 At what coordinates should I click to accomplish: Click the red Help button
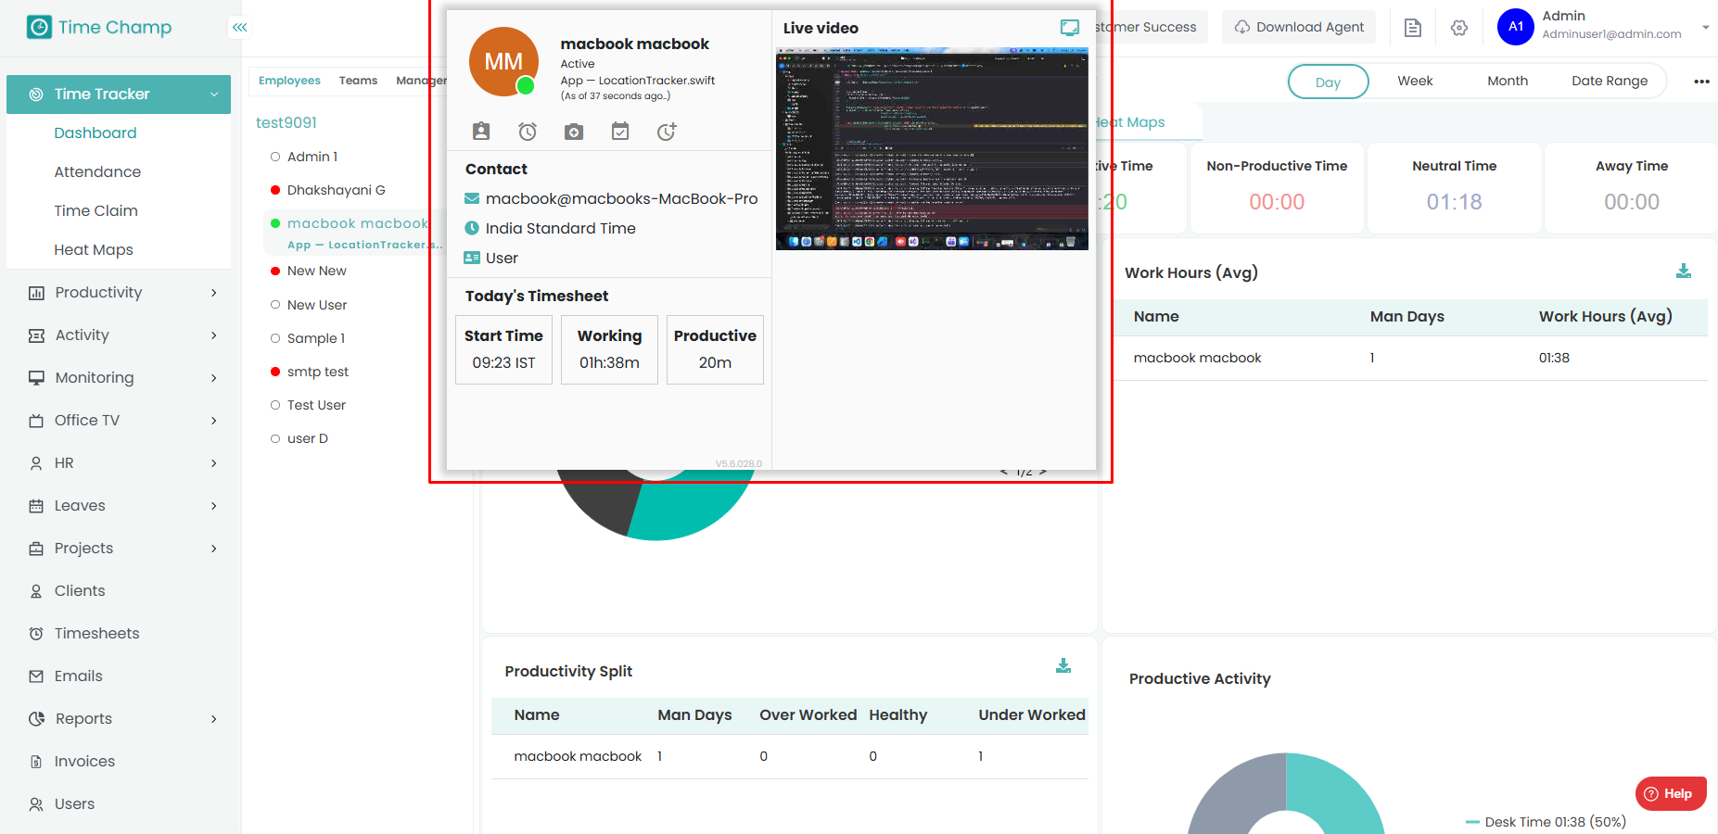click(x=1670, y=793)
